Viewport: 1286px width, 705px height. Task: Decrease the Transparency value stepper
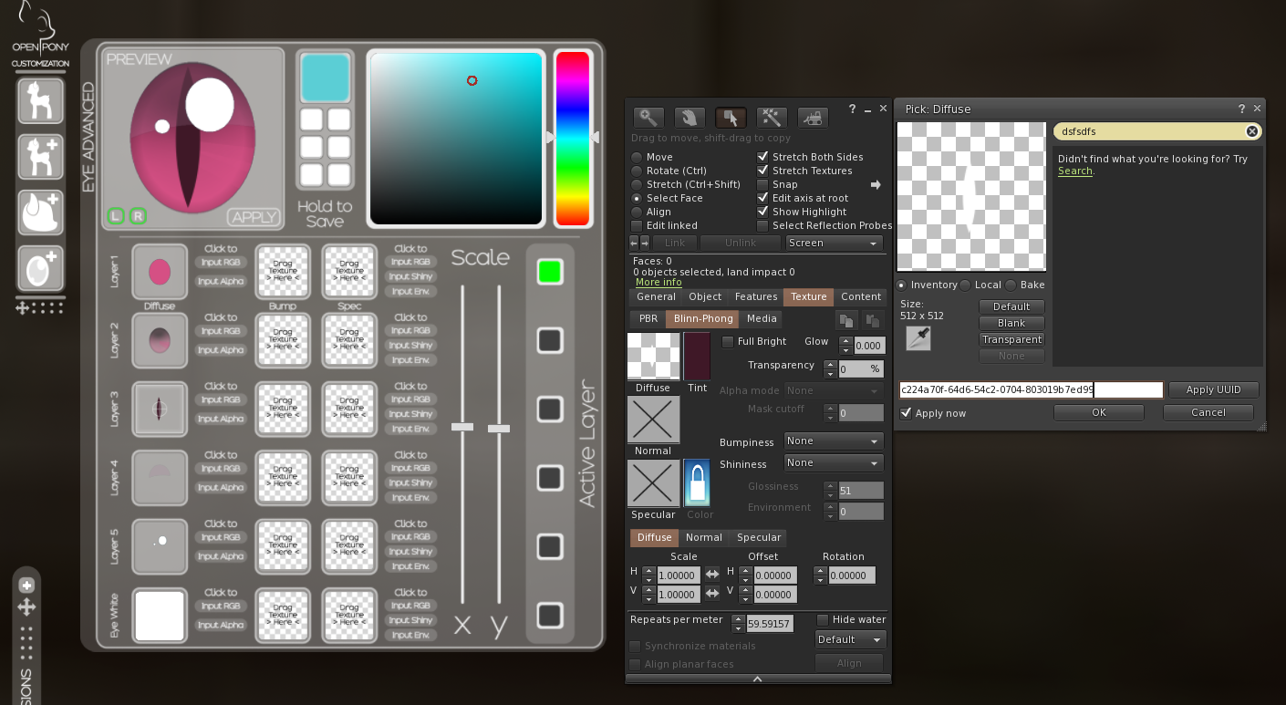tap(830, 374)
